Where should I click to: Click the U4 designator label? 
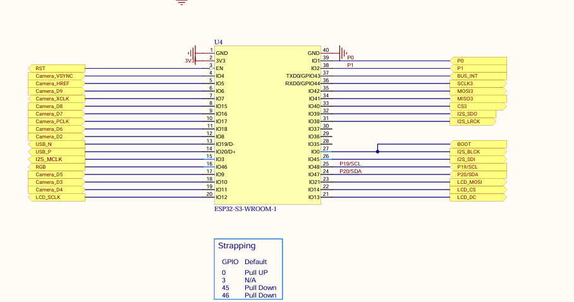click(219, 42)
